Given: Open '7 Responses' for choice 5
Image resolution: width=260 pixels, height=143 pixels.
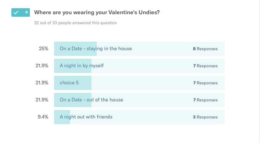Looking at the screenshot, I should pyautogui.click(x=205, y=83).
